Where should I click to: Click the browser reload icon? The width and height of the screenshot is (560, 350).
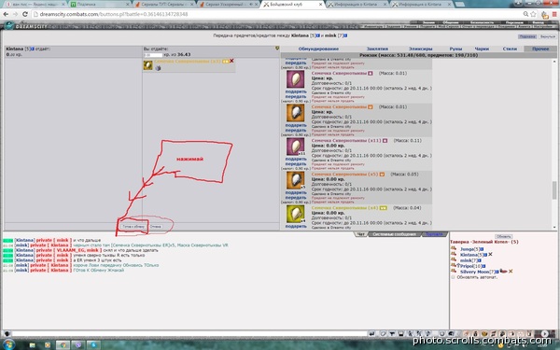[x=24, y=14]
